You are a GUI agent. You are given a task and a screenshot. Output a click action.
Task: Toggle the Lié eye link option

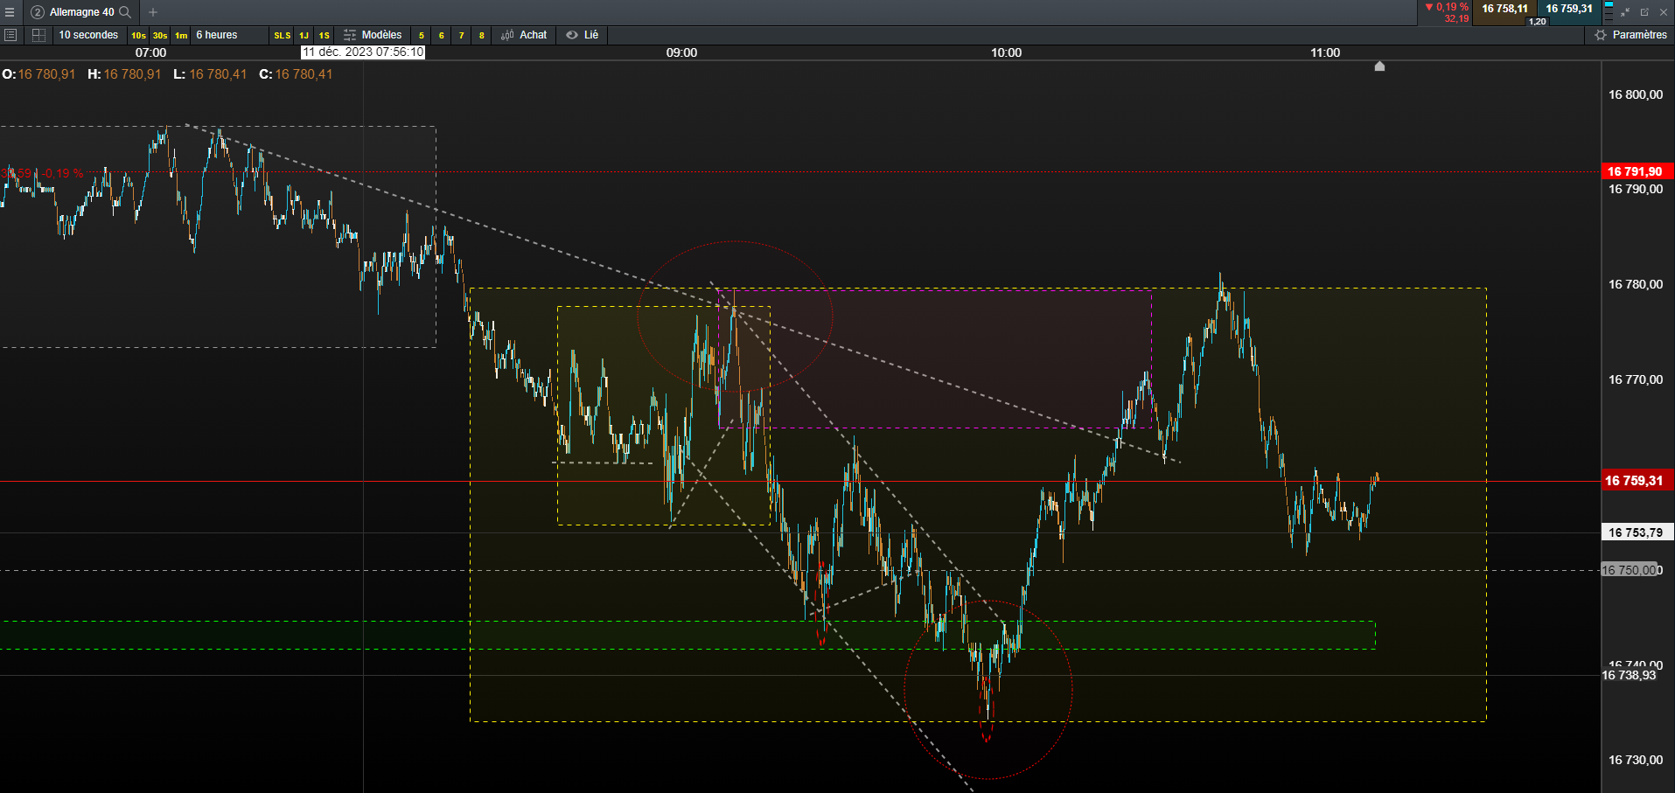pos(583,35)
